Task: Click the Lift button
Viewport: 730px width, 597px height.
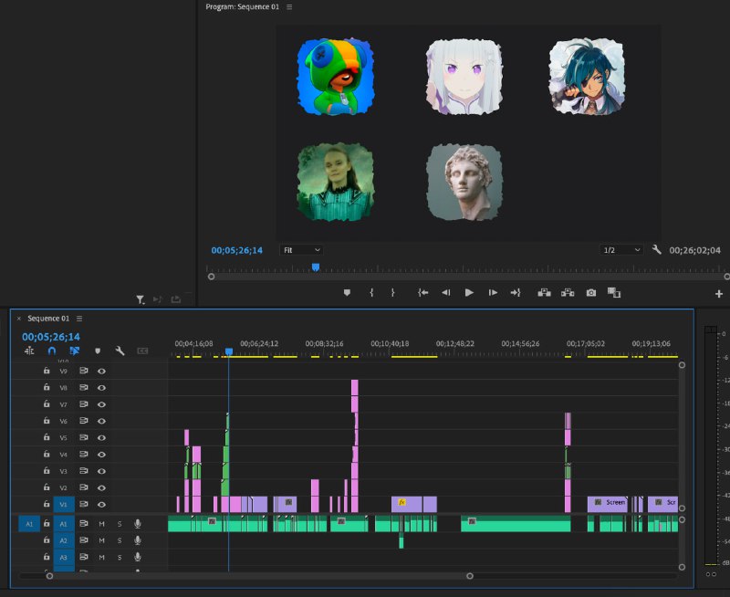Action: (544, 292)
